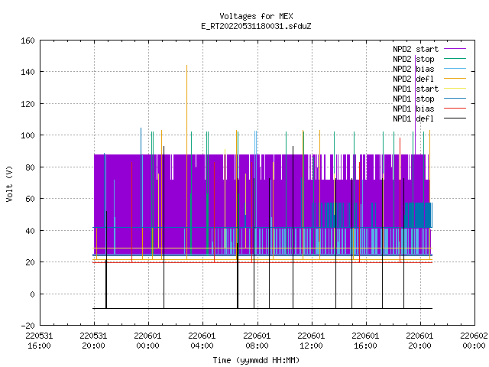This screenshot has width=489, height=367.
Task: Click the x-axis tick '220531 16:00'
Action: pos(39,341)
